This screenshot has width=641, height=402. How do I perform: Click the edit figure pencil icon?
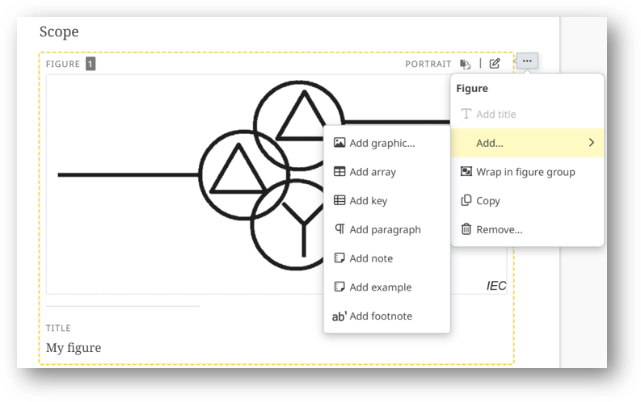click(495, 64)
